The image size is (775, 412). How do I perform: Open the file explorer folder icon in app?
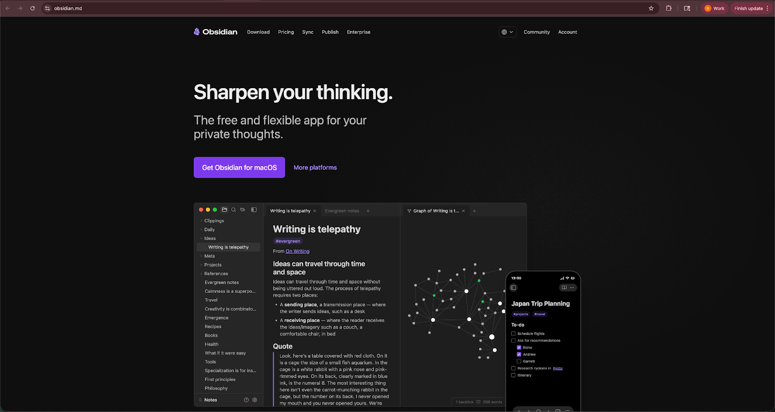coord(224,210)
